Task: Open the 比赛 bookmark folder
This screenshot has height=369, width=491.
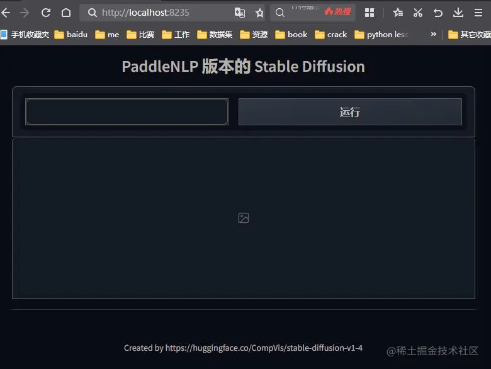Action: coord(140,35)
